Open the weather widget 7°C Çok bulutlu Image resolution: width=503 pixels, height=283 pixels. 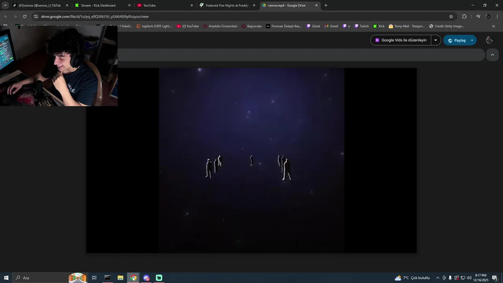click(412, 278)
